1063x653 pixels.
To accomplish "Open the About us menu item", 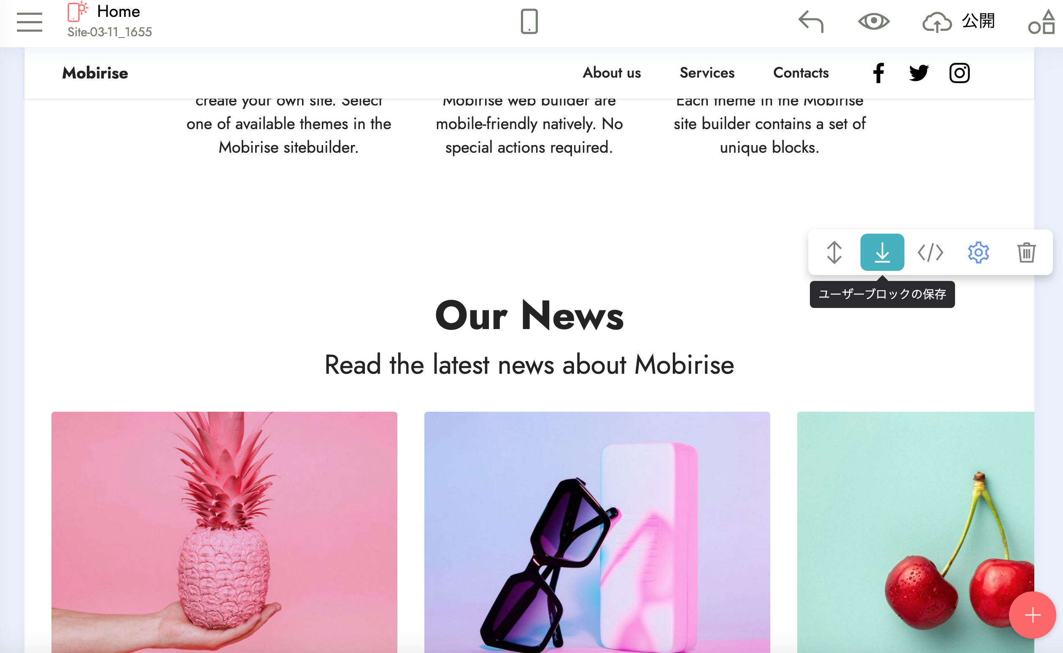I will point(611,73).
